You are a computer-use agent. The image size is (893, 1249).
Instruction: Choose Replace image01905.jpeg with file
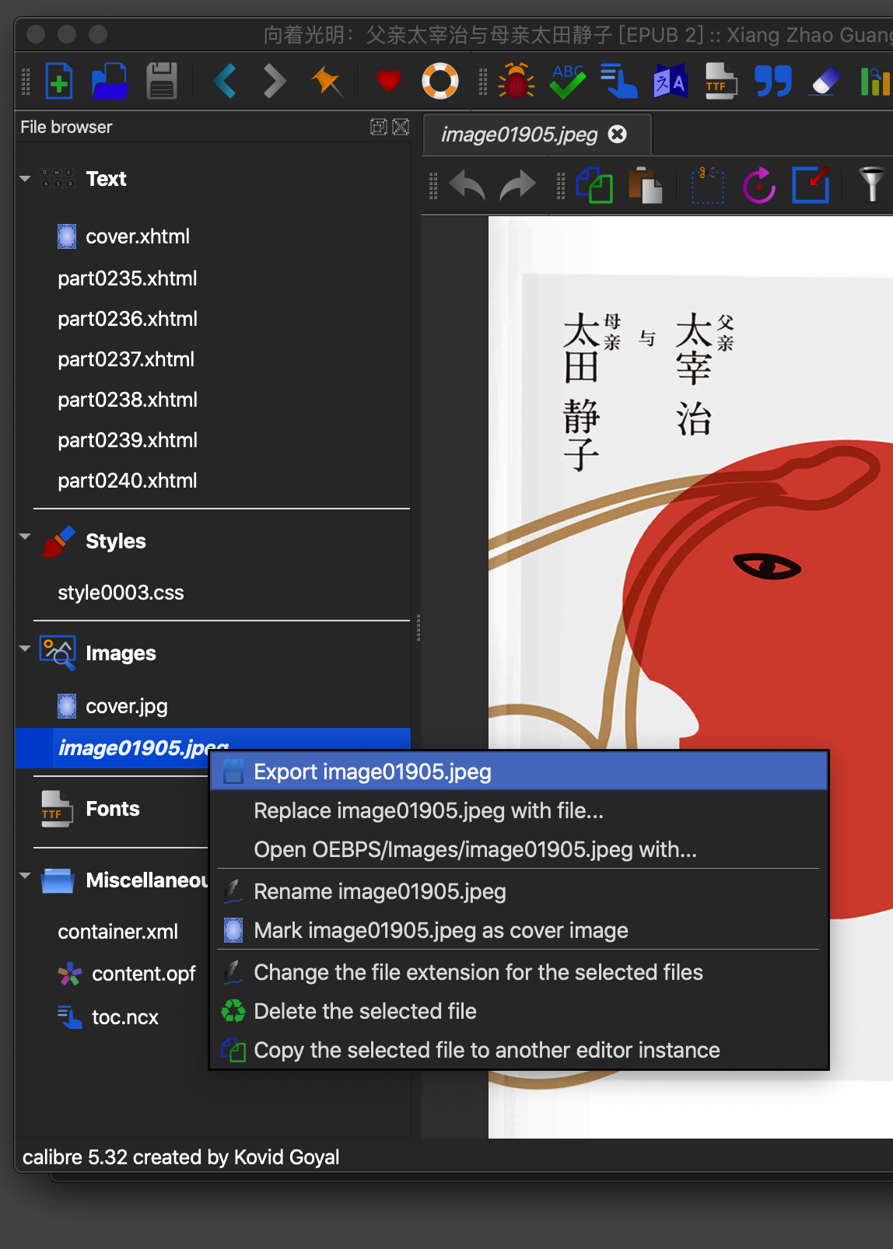tap(519, 810)
